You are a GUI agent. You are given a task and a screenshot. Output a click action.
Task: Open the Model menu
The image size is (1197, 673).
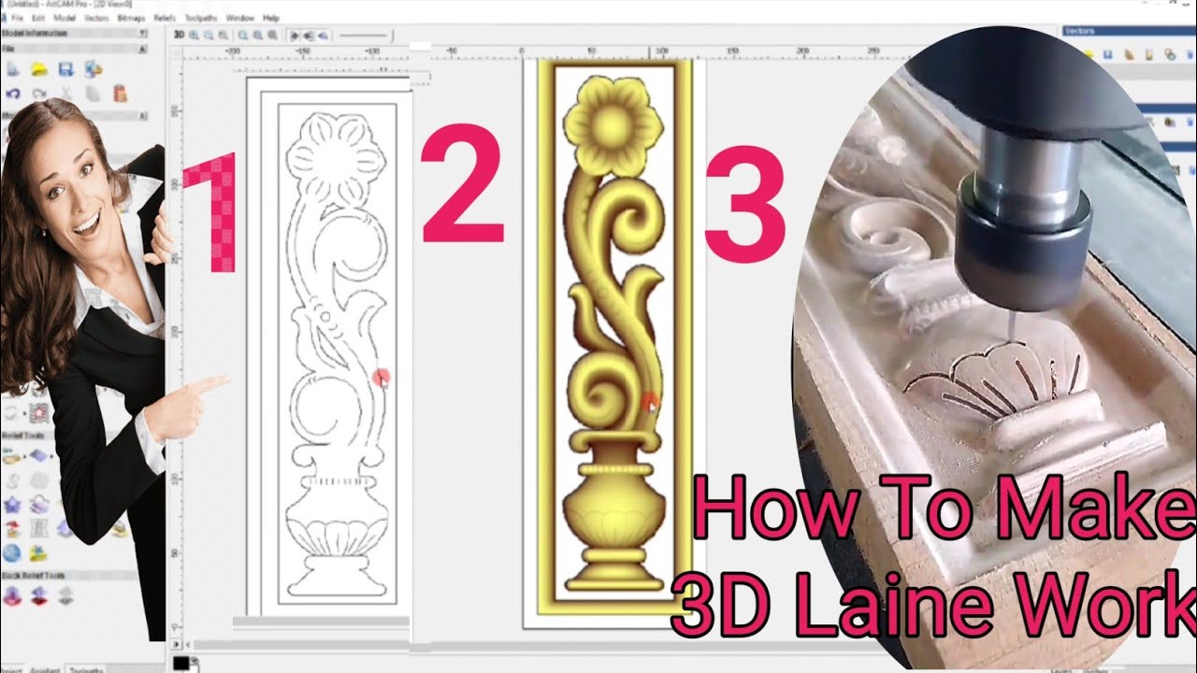point(65,18)
